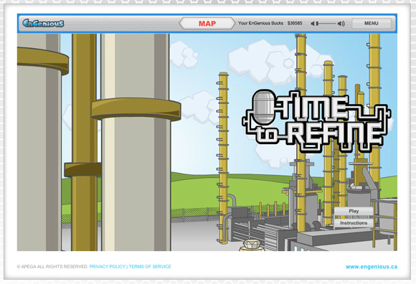Click the Your EnGenious Bucks label

pyautogui.click(x=260, y=24)
